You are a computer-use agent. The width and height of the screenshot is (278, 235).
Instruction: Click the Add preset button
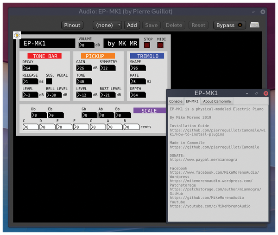coord(132,25)
